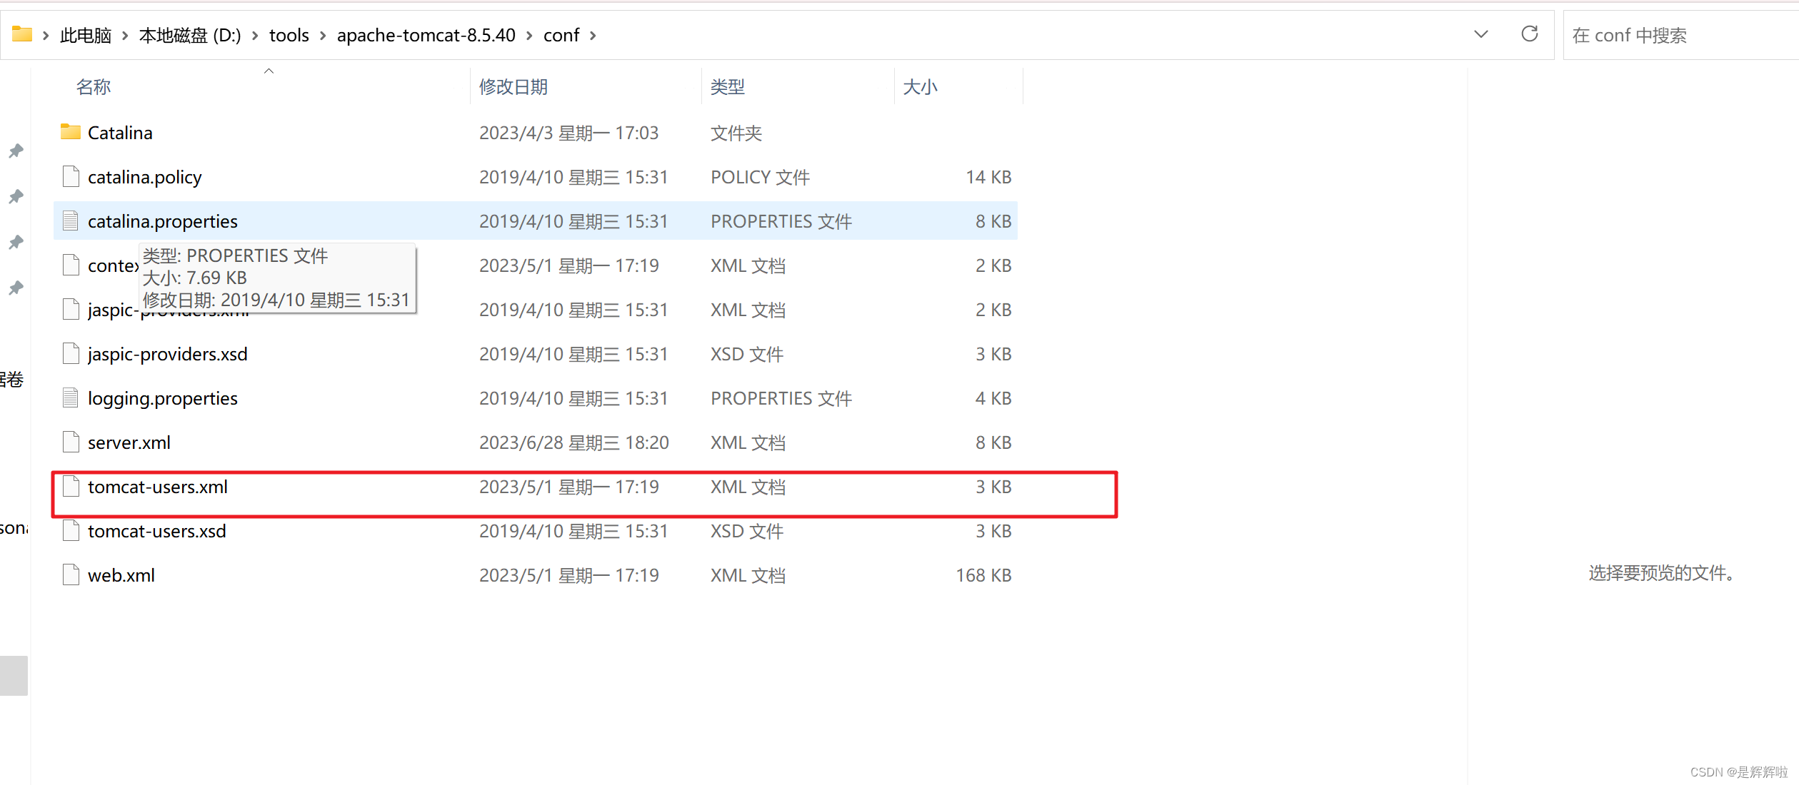
Task: Expand chevron after tools in breadcrumb
Action: [x=323, y=35]
